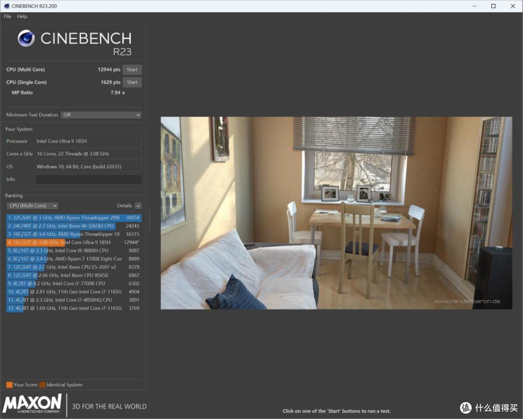Select ranking row Intel Xeon CPU E5-2697 v2
Image resolution: width=523 pixels, height=419 pixels.
(74, 267)
